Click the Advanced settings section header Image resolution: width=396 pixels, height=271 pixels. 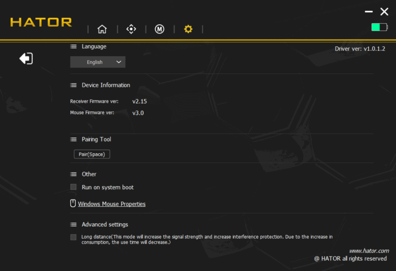(105, 224)
